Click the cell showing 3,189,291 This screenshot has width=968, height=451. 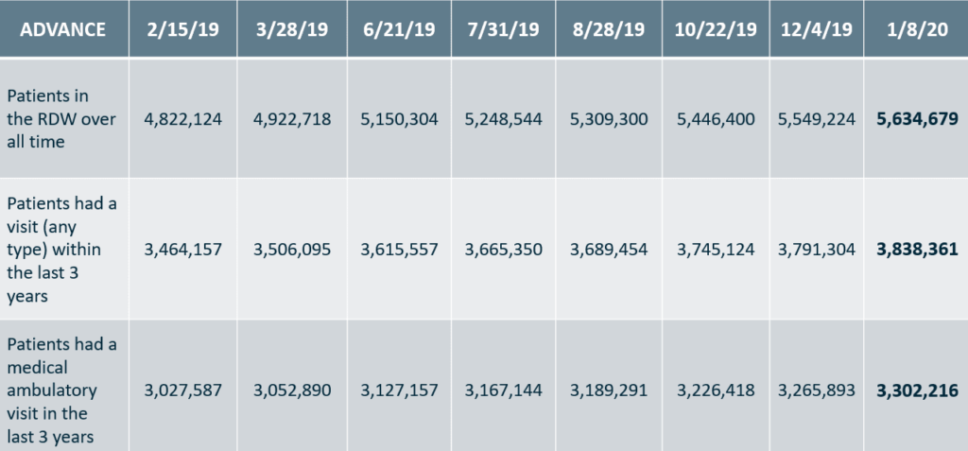(x=609, y=390)
